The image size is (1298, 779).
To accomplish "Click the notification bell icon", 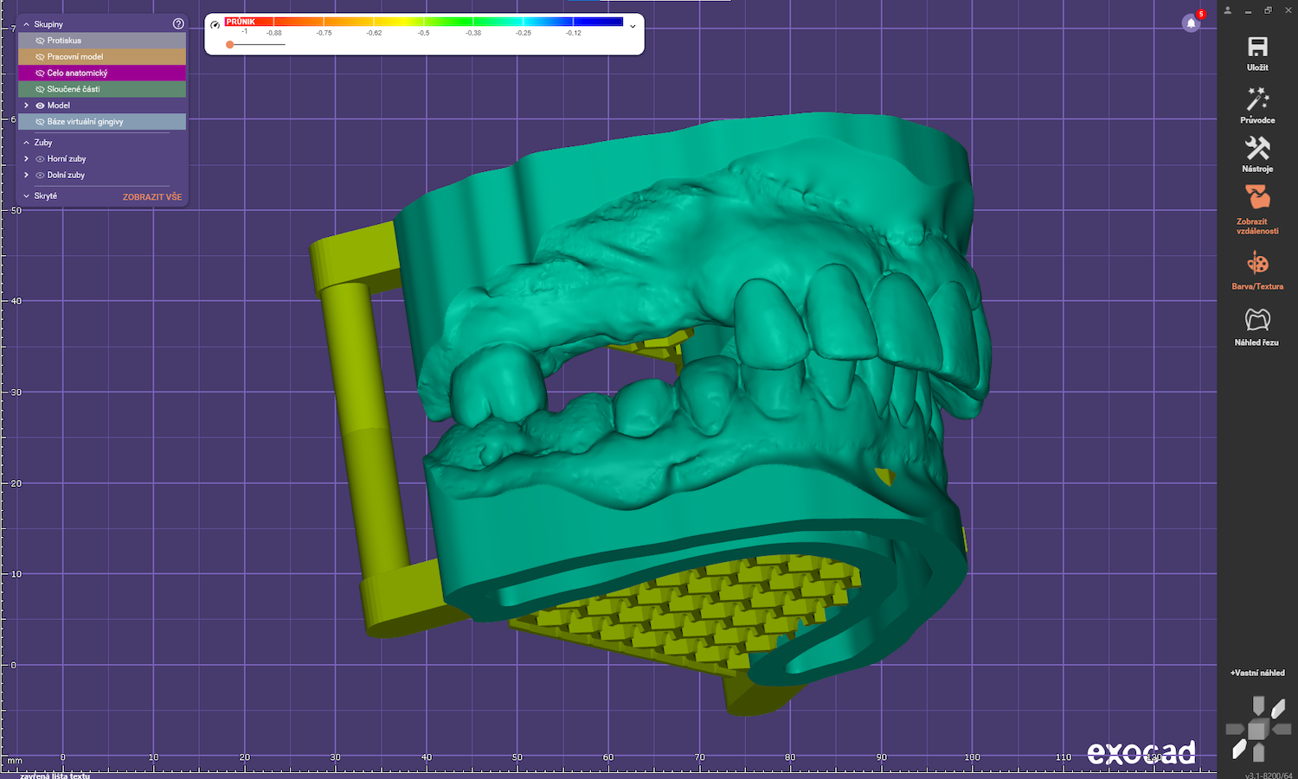I will (x=1191, y=23).
